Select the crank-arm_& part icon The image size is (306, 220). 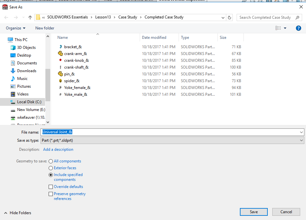61,53
